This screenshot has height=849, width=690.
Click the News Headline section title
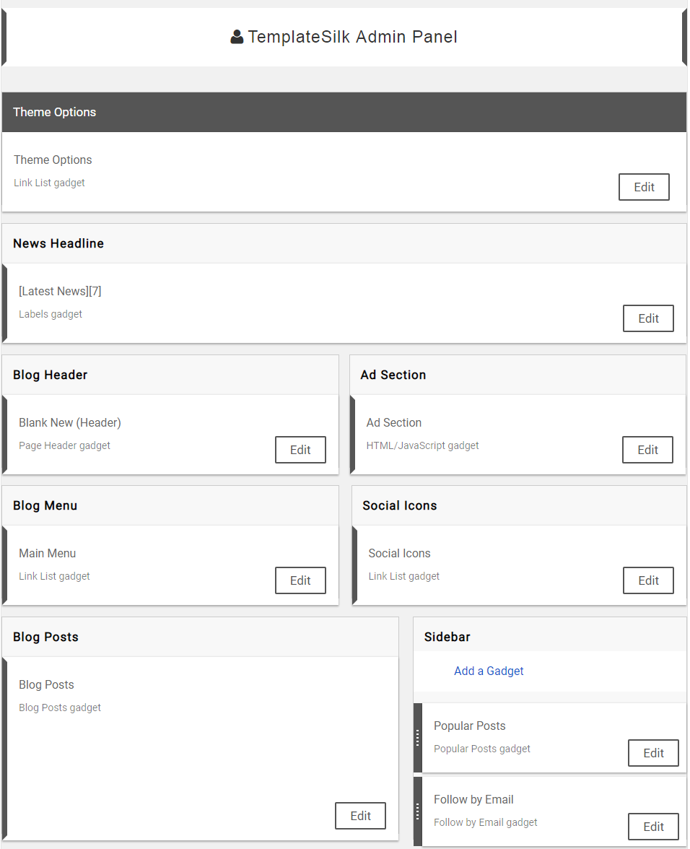[58, 244]
